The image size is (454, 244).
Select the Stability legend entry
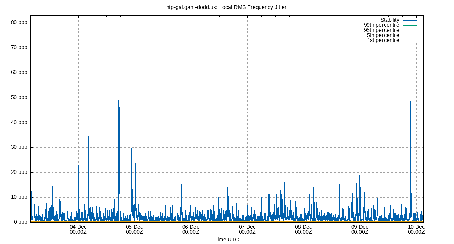pyautogui.click(x=390, y=20)
